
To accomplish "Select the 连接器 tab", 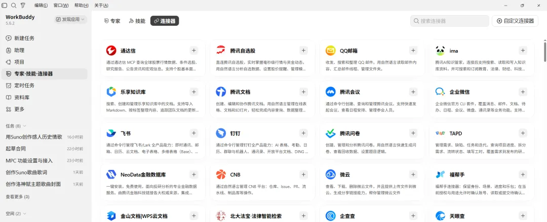I will (x=165, y=21).
